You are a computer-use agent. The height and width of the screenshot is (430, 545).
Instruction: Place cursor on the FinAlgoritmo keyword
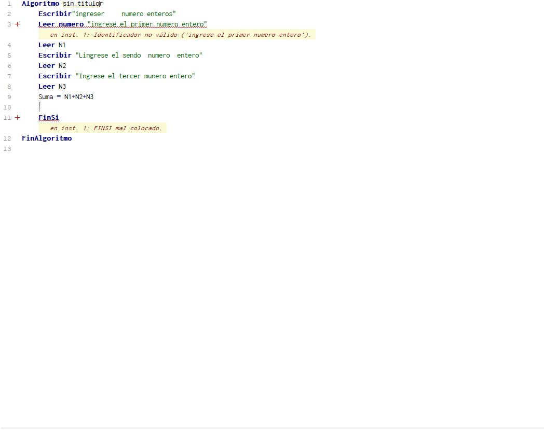(x=47, y=138)
